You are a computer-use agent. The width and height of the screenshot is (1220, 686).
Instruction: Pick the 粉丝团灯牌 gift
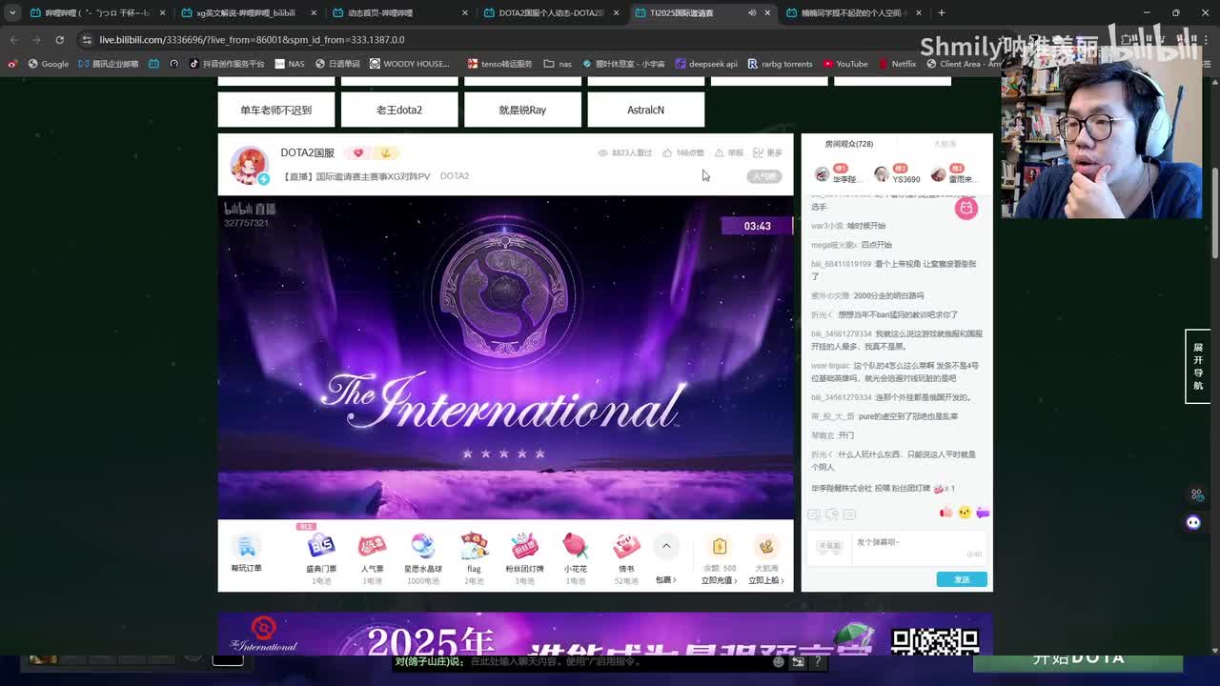tap(524, 546)
